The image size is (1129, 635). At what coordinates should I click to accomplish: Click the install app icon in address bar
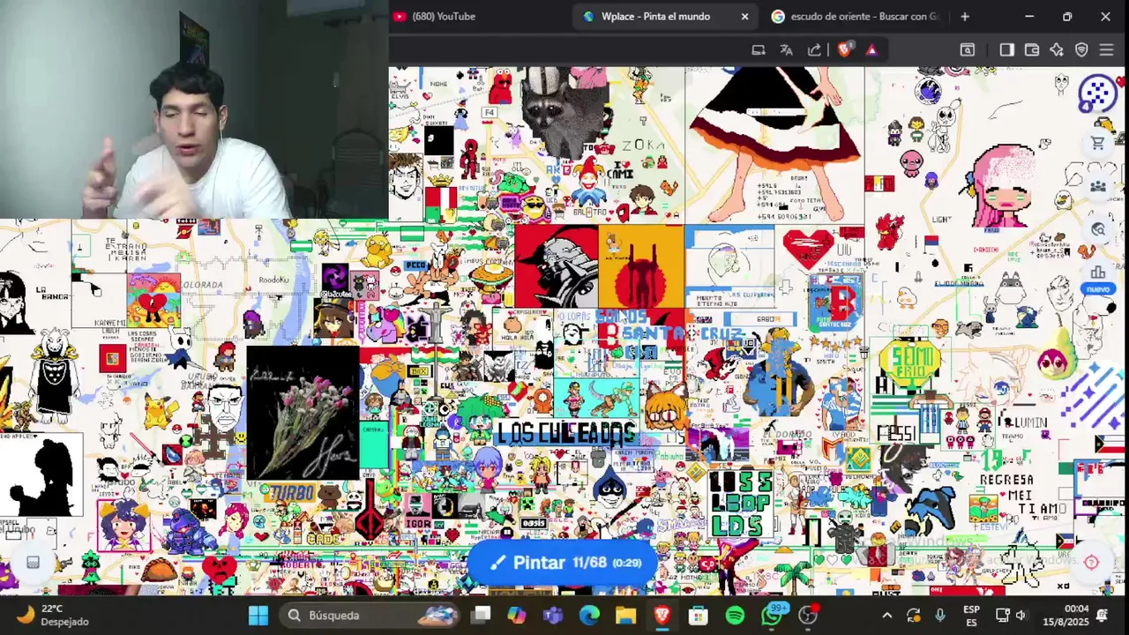point(758,50)
